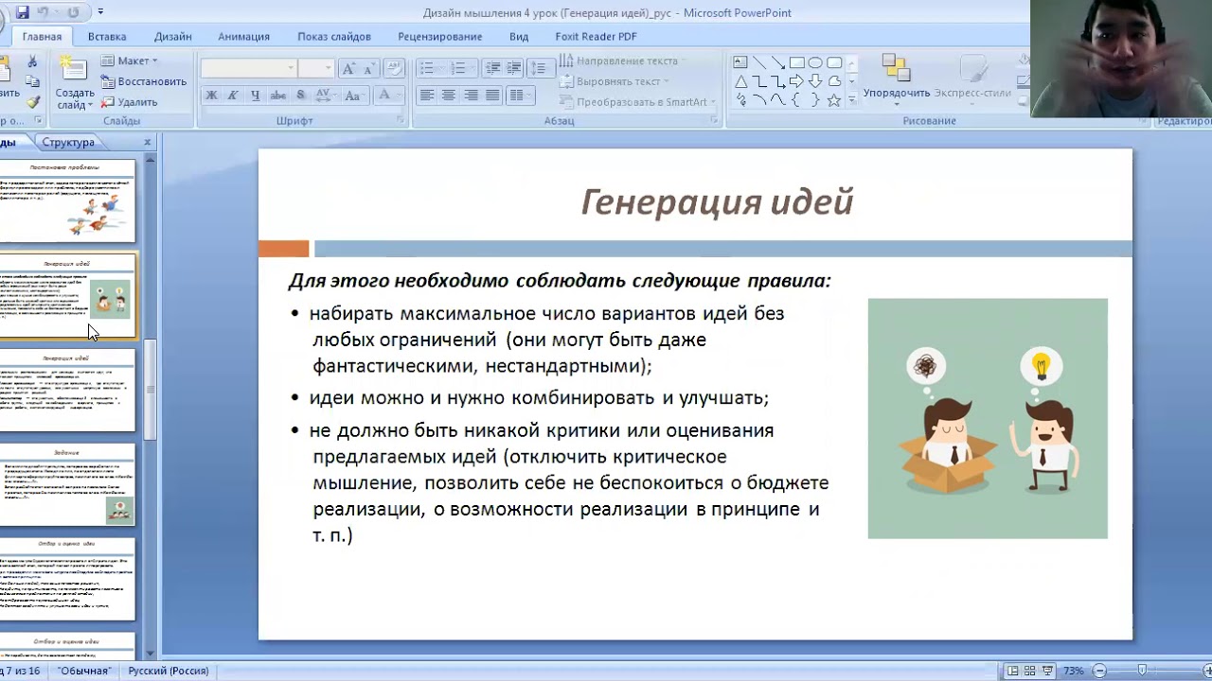Select the right block arrow shape
This screenshot has width=1212, height=681.
click(796, 81)
